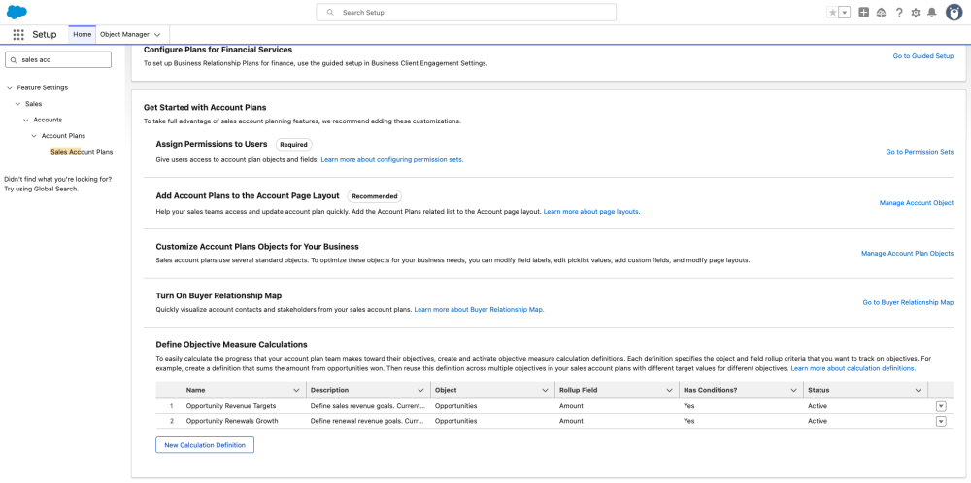
Task: Open row actions for Opportunity Revenue Targets
Action: tap(941, 406)
